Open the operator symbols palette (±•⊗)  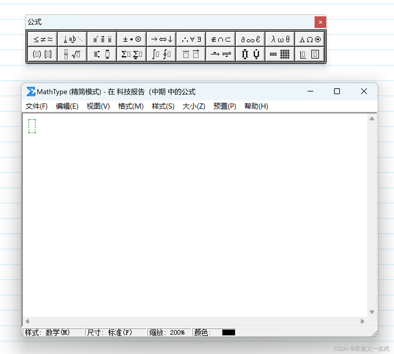pyautogui.click(x=132, y=39)
